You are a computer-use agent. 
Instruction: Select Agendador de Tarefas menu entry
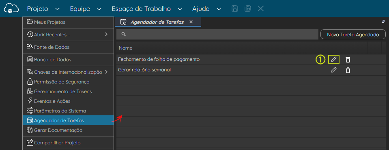(68, 121)
